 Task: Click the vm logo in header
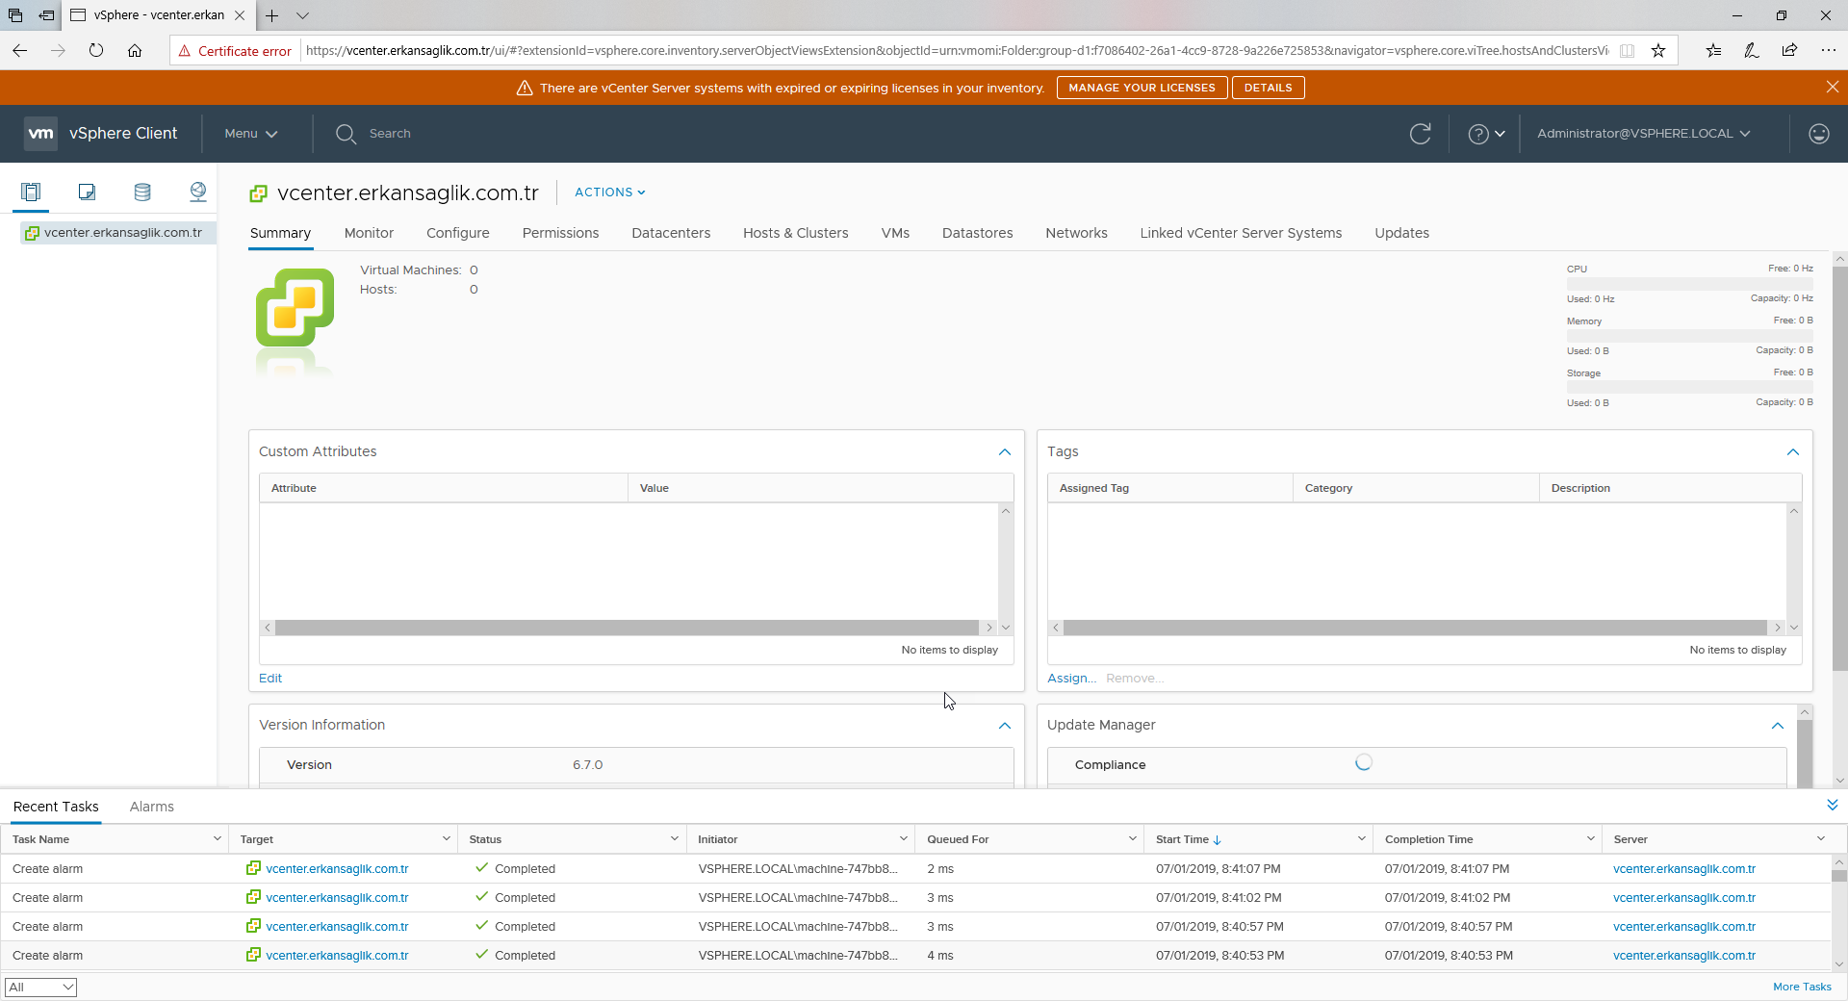(40, 133)
